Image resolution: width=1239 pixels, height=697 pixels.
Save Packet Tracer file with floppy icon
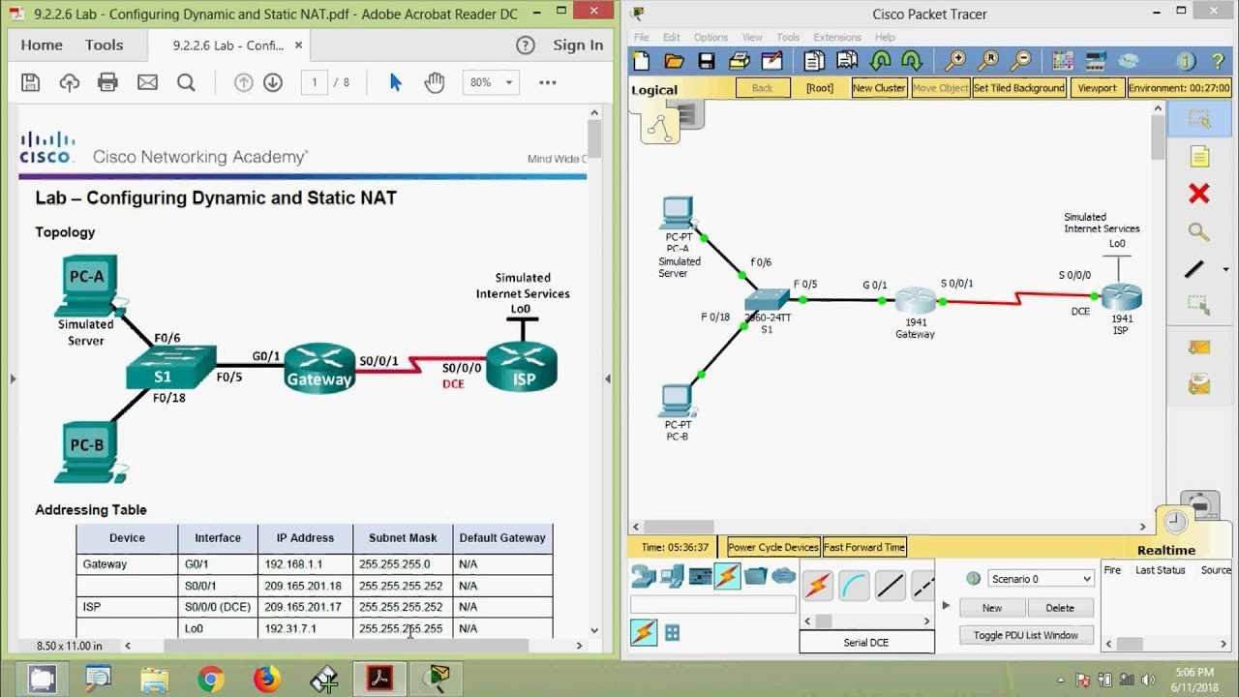[707, 61]
